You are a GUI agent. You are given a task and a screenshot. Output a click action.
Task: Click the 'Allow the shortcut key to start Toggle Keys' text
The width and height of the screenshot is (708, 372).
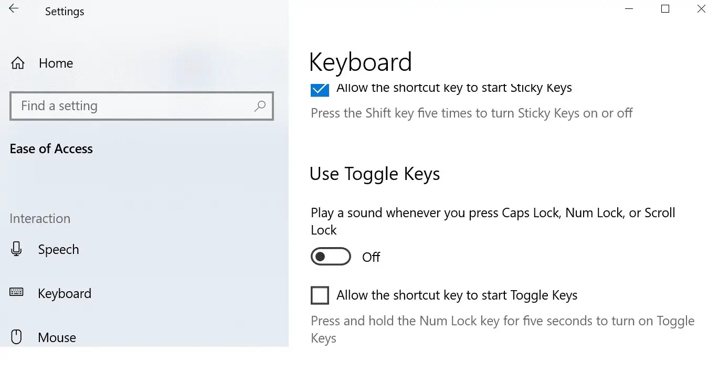pyautogui.click(x=457, y=295)
